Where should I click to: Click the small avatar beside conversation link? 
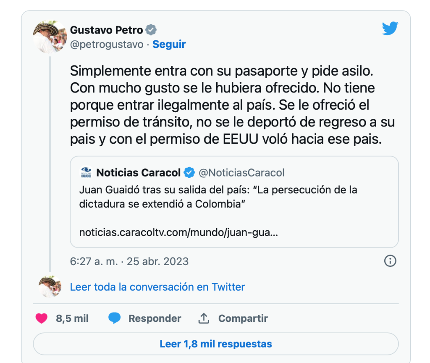point(50,287)
